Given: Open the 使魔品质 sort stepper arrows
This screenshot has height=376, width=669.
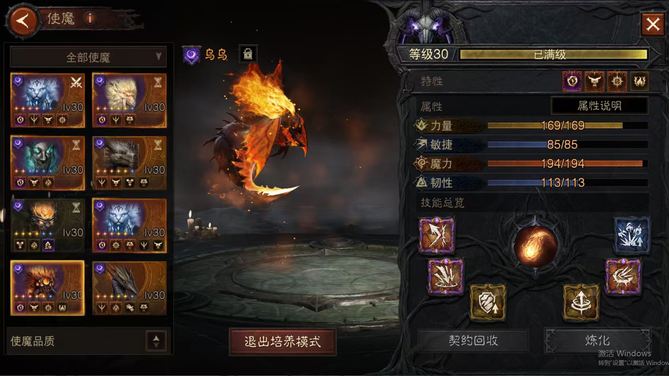Looking at the screenshot, I should pos(156,340).
